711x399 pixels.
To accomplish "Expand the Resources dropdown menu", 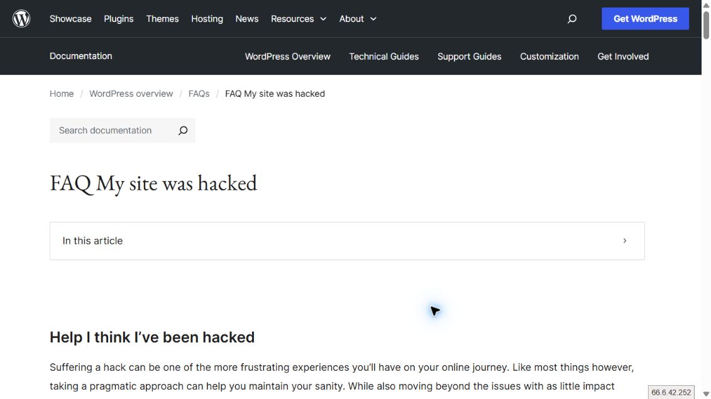I will click(299, 19).
